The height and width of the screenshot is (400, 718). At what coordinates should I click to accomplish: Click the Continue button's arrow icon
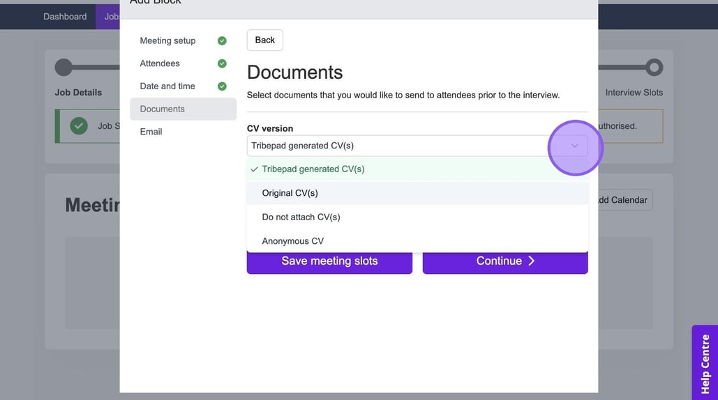(531, 261)
